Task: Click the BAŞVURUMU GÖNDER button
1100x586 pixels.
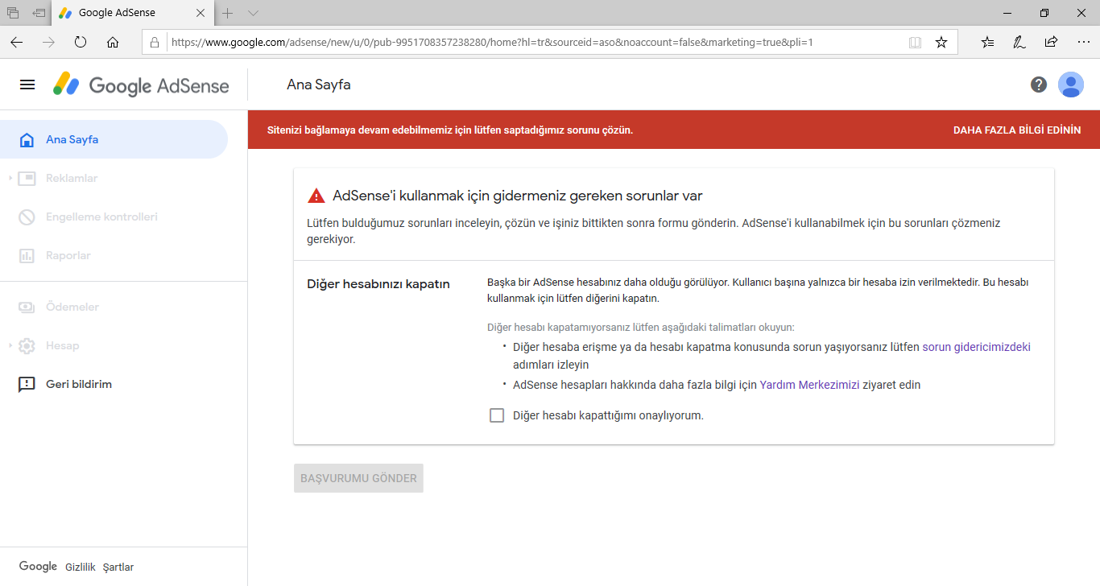Action: tap(358, 478)
